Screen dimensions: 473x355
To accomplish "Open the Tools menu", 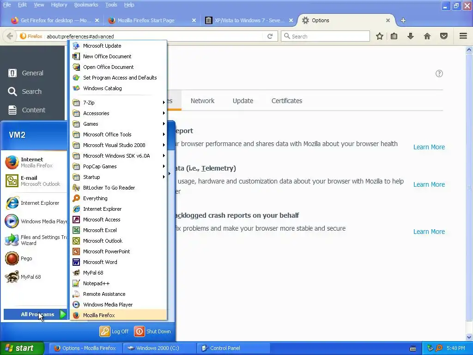I will coord(111,5).
